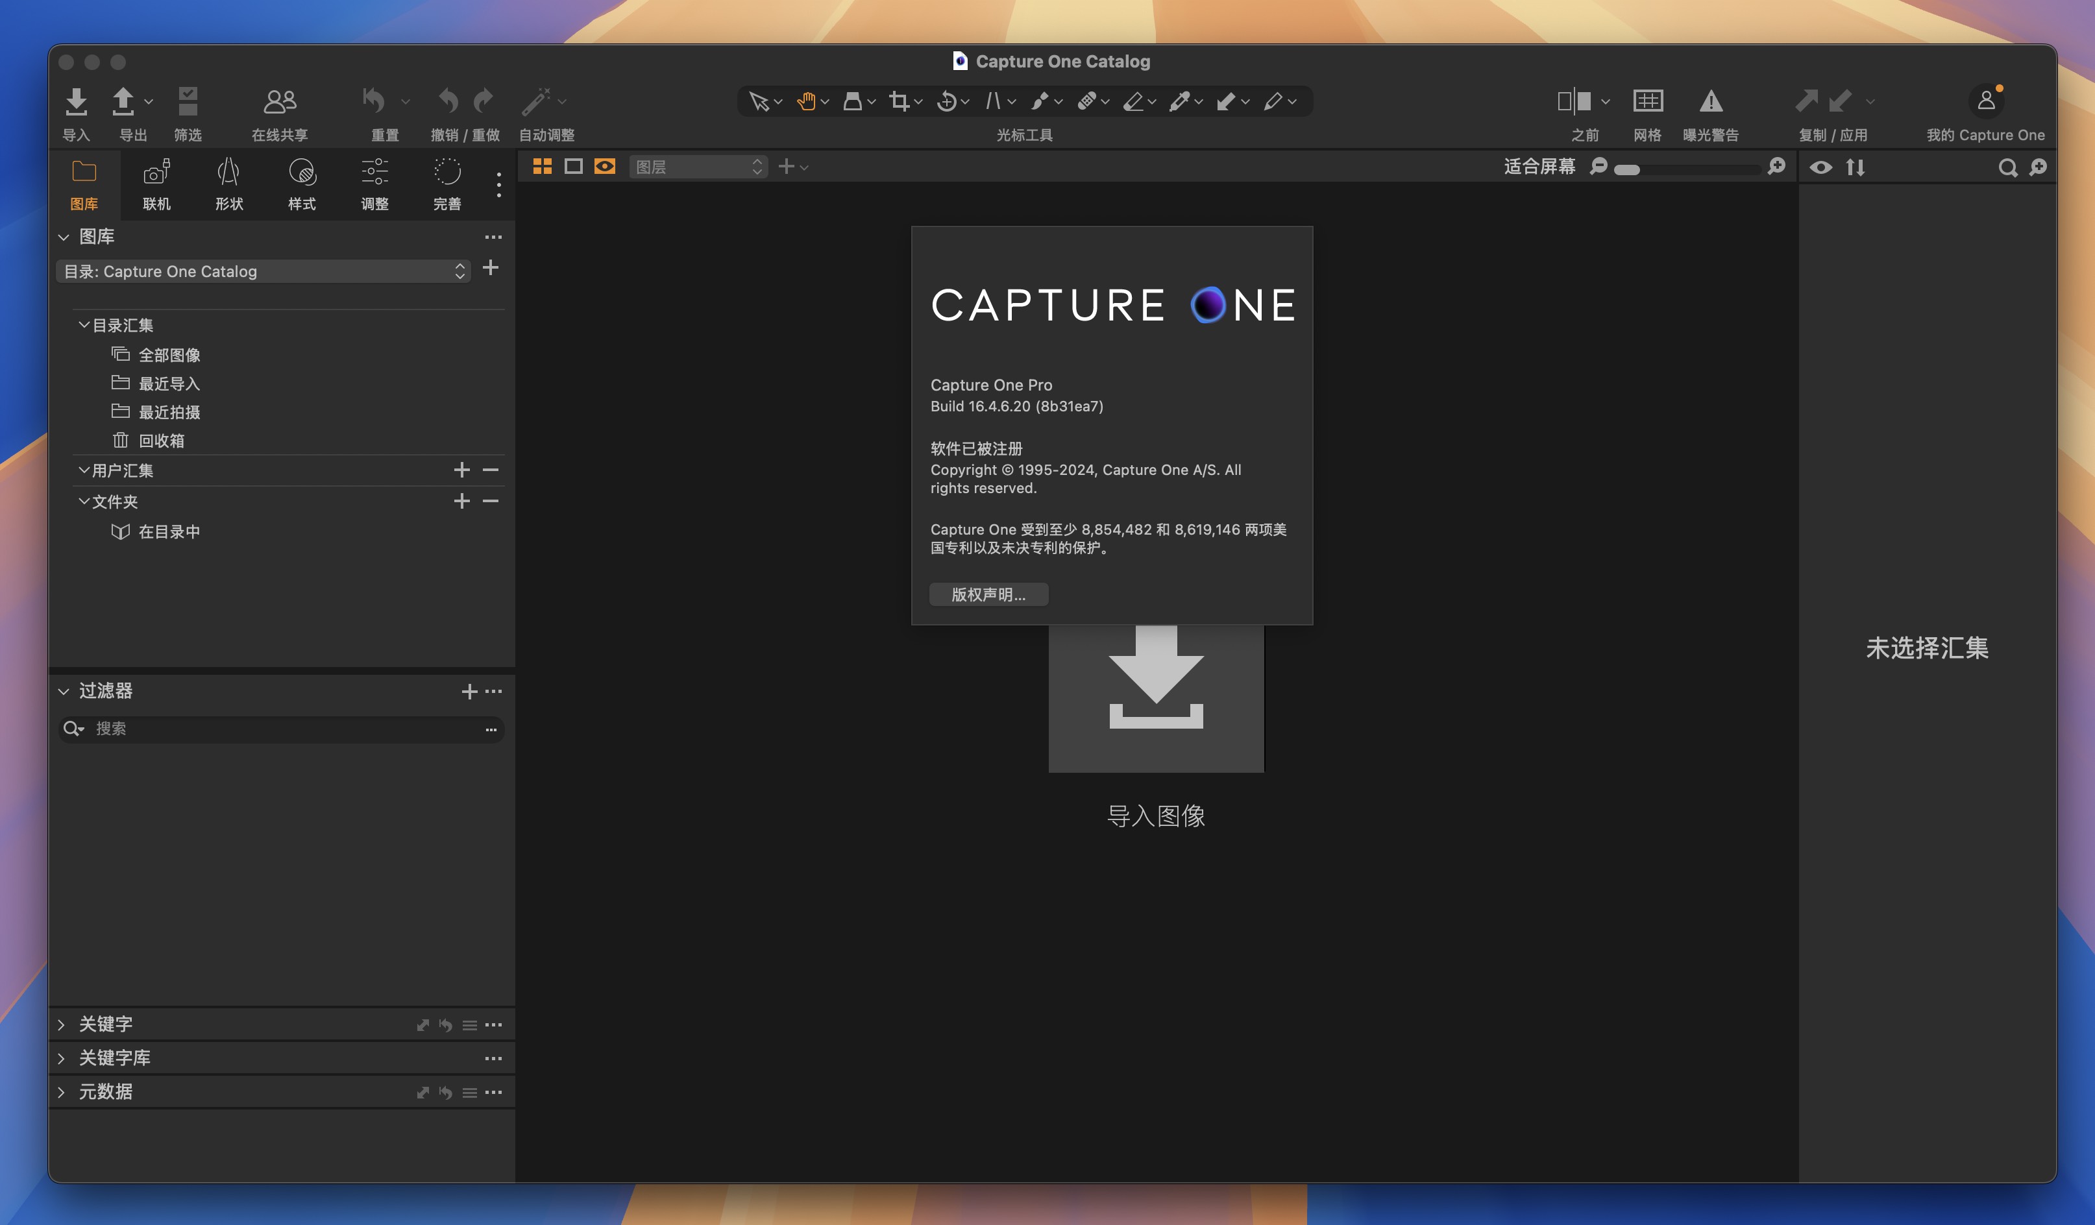Click zoom-out magnifier beside 适合屏幕
Viewport: 2095px width, 1225px height.
click(x=1598, y=167)
